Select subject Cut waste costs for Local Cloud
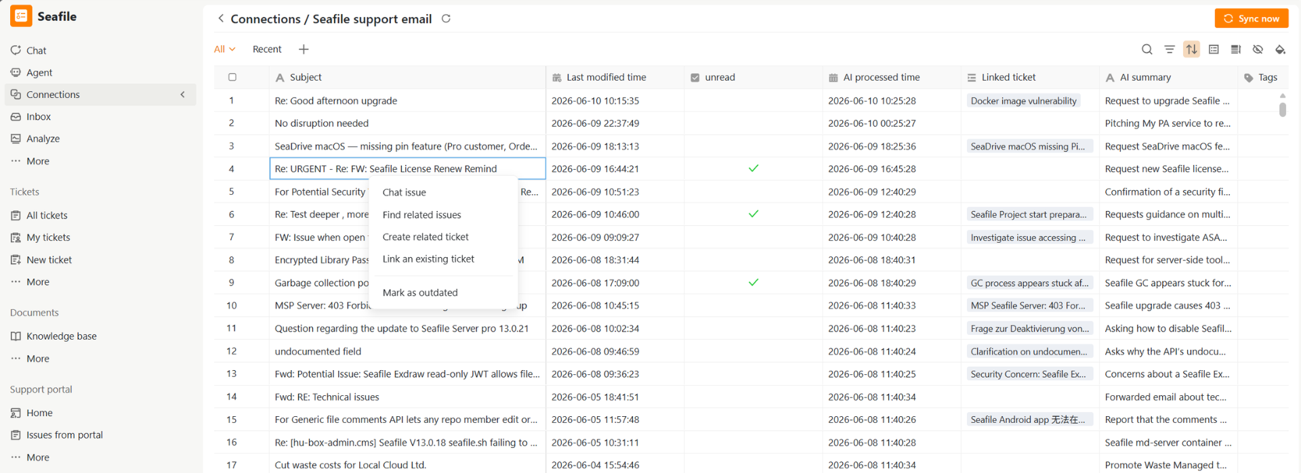The width and height of the screenshot is (1301, 473). (x=407, y=465)
